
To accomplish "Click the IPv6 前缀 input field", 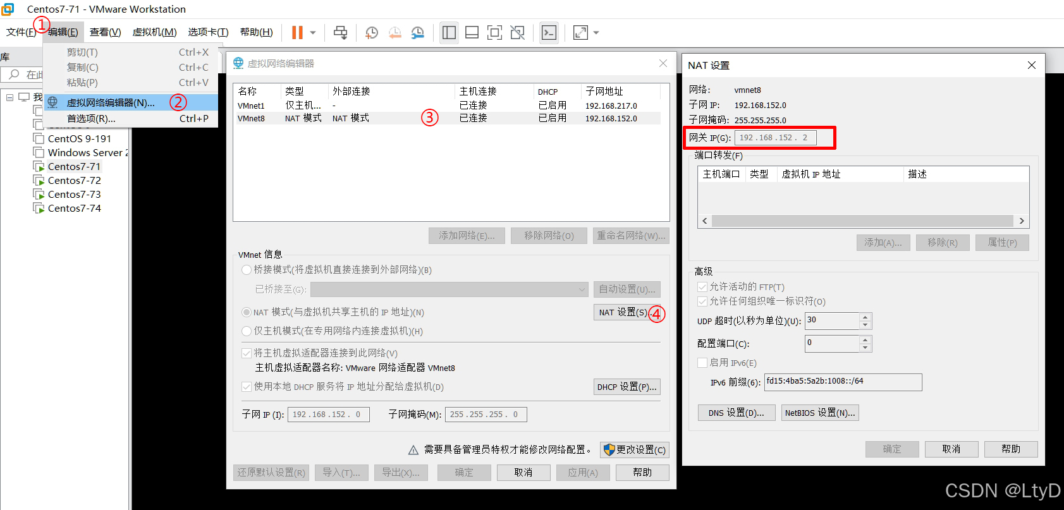I will point(843,382).
